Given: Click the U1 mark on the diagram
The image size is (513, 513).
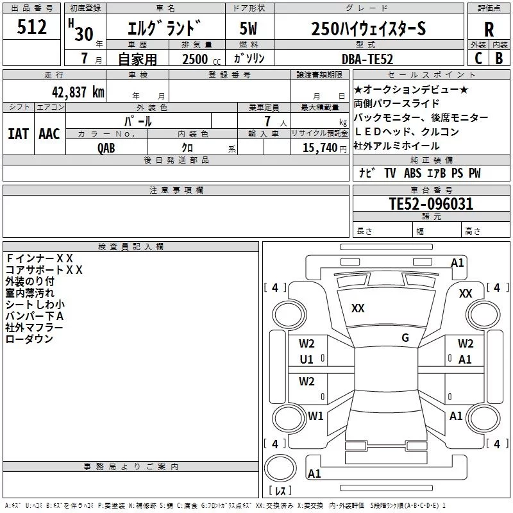Looking at the screenshot, I should pos(307,359).
